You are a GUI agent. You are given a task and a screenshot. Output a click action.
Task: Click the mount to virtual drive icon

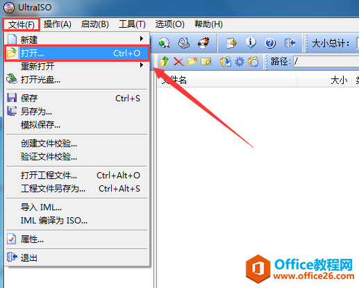pos(184,43)
